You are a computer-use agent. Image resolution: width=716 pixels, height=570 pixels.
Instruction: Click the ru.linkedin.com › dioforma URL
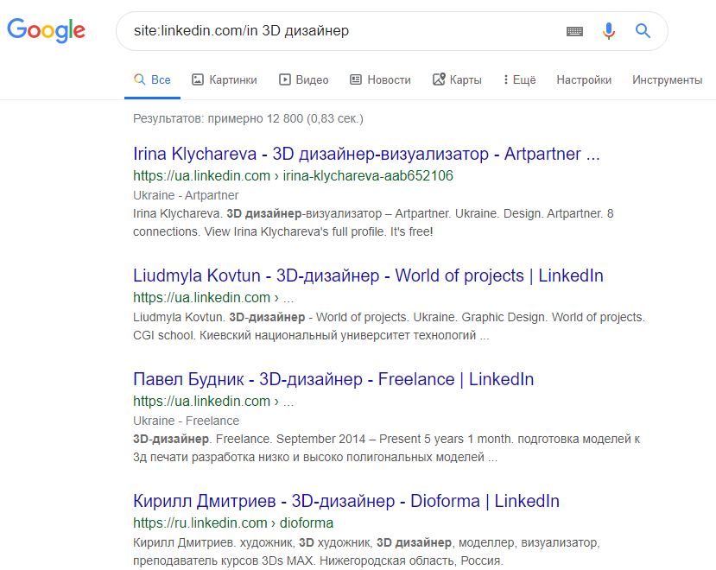(233, 522)
